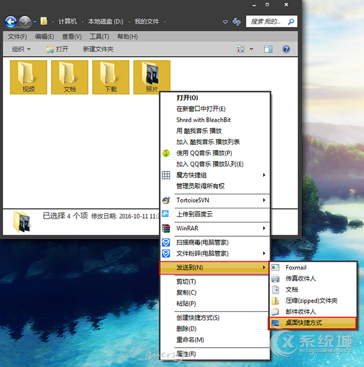
Task: Click the 桌面快捷方式 desktop icon
Action: click(275, 323)
